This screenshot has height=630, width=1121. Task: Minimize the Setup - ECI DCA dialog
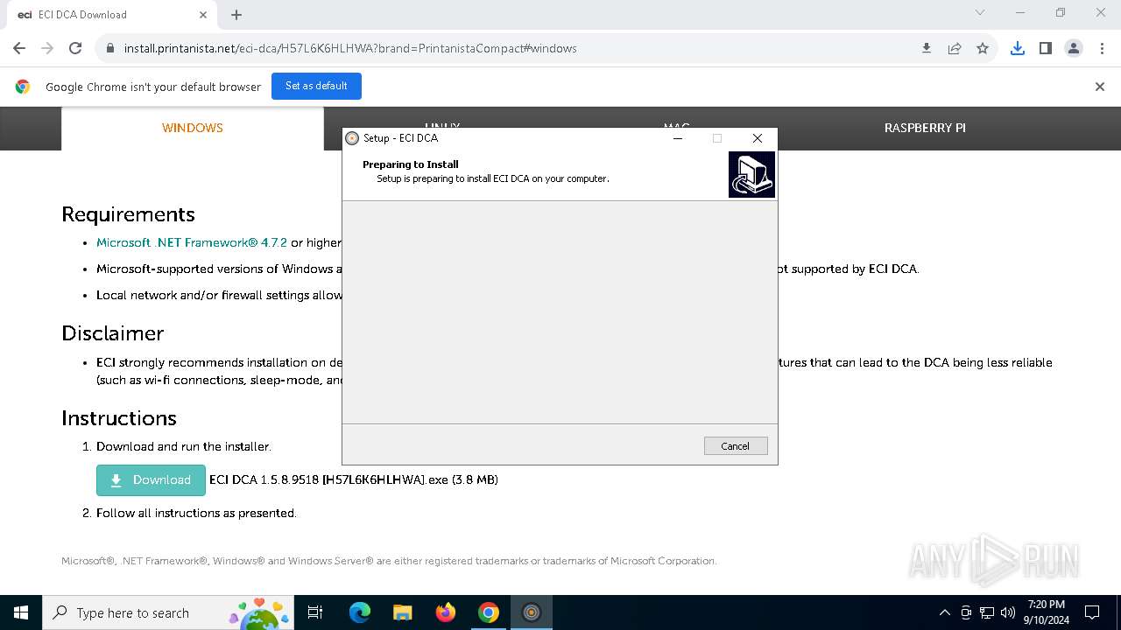tap(678, 138)
